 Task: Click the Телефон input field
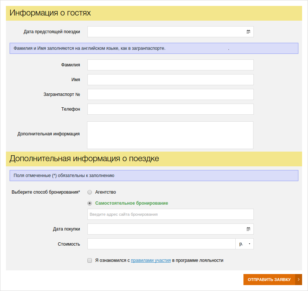170,109
